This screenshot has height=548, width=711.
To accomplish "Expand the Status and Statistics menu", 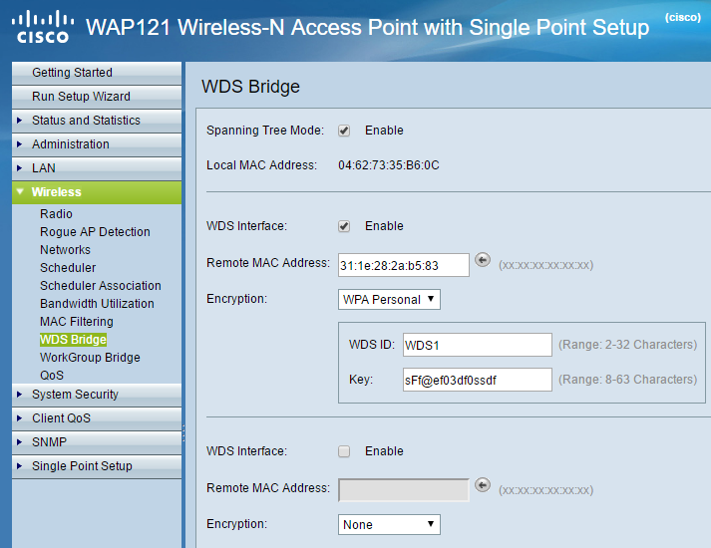I will [x=97, y=121].
